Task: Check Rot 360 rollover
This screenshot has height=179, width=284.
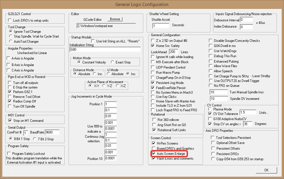Action: tap(154, 120)
